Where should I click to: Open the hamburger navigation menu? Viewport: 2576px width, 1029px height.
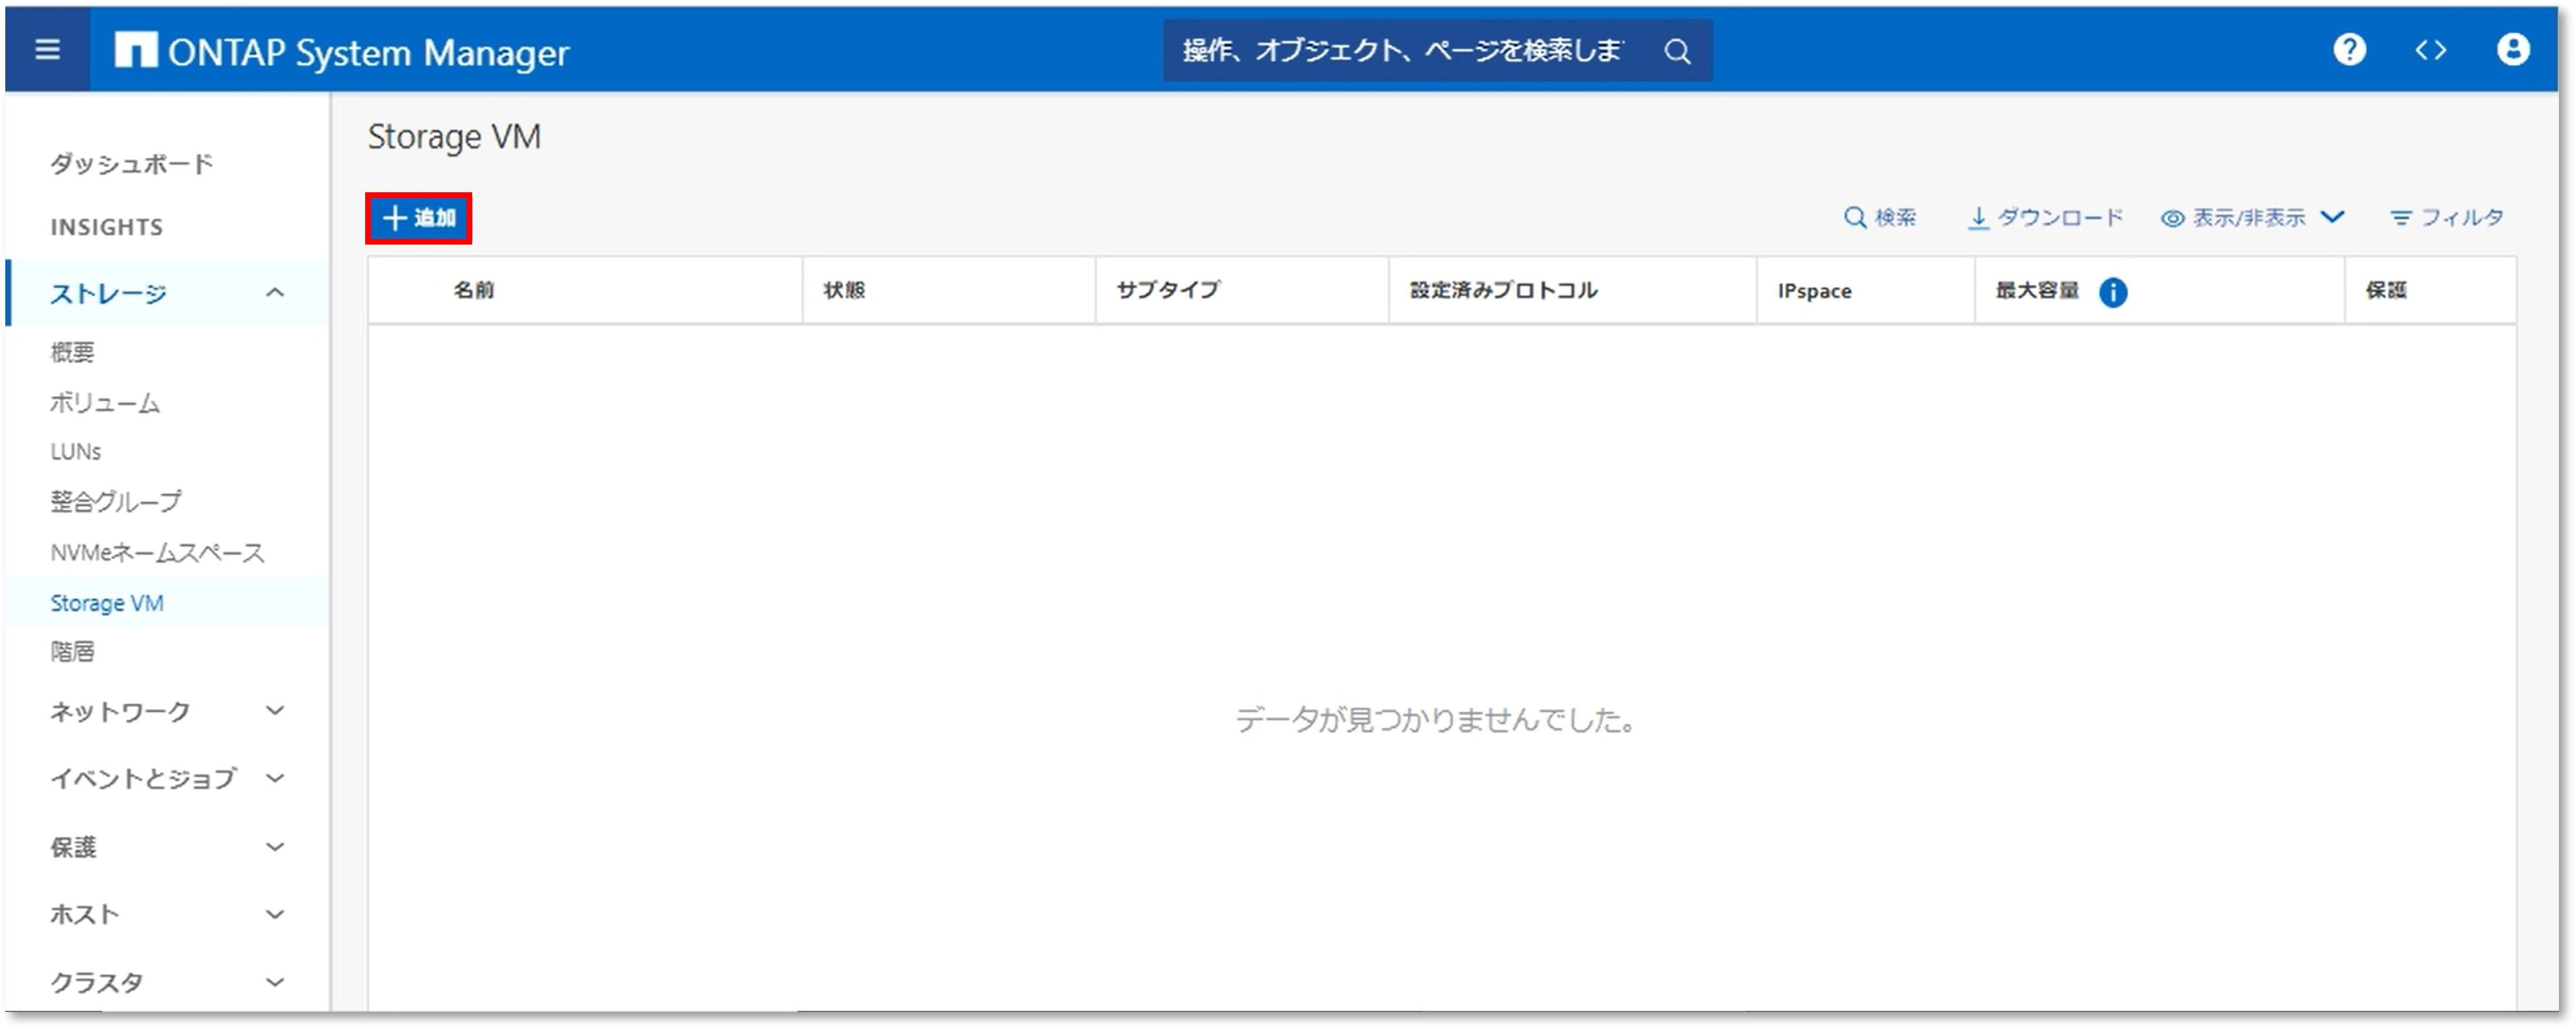(47, 50)
